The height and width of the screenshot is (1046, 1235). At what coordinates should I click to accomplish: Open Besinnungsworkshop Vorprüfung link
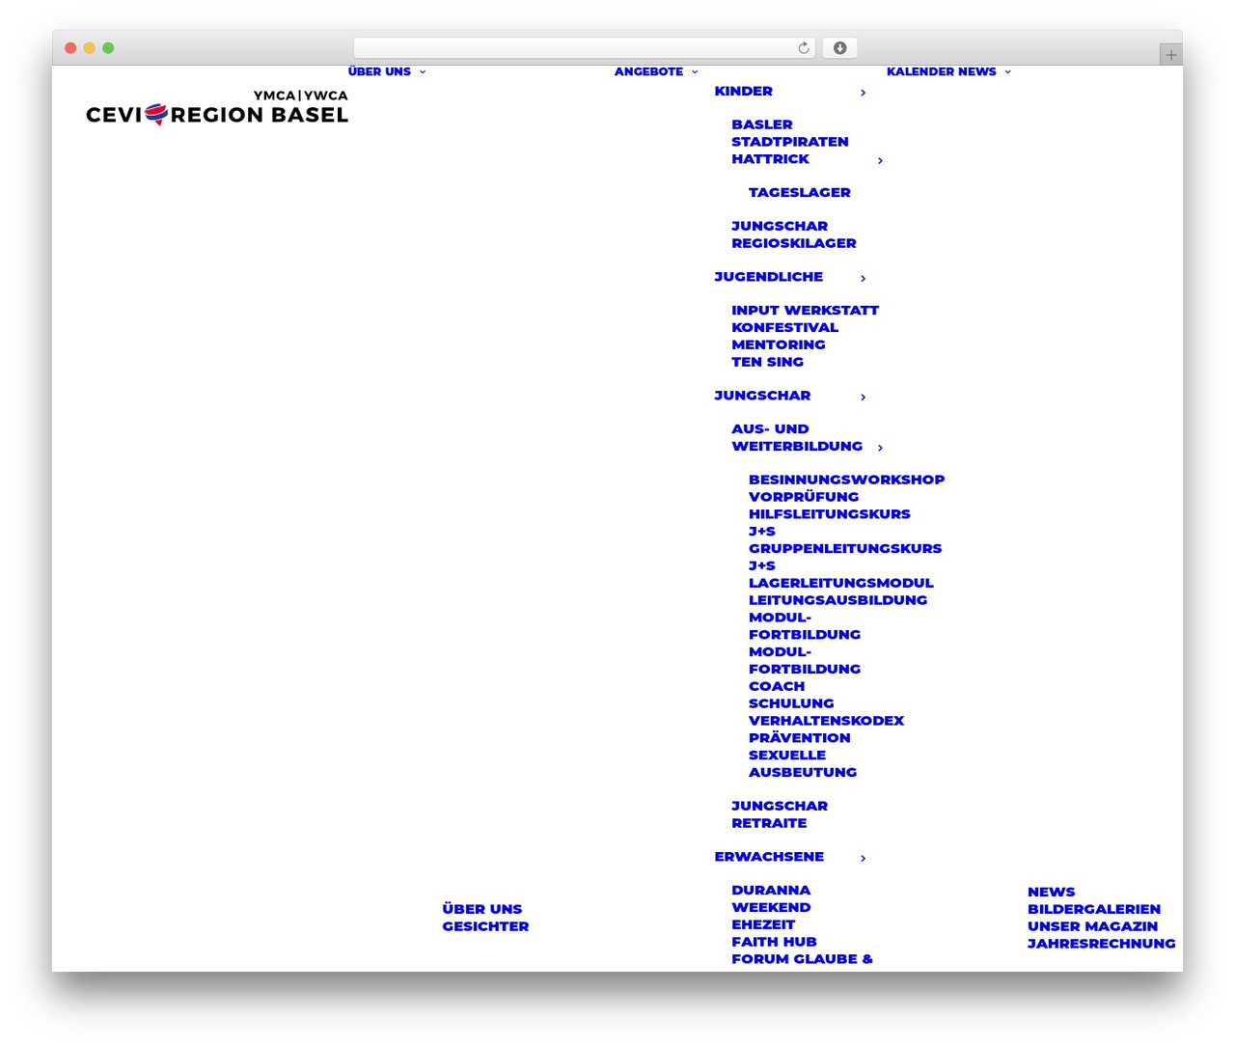coord(846,488)
